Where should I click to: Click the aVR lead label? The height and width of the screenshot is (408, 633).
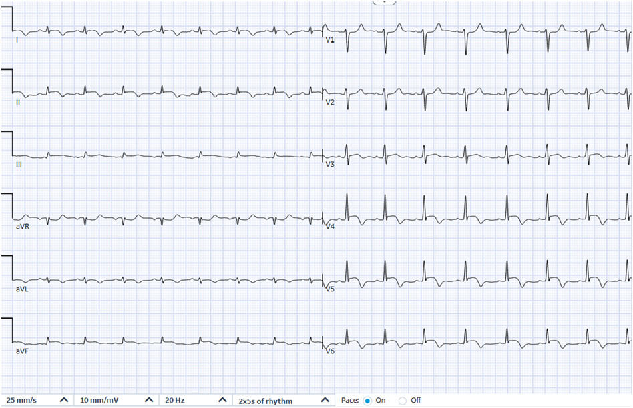[23, 227]
